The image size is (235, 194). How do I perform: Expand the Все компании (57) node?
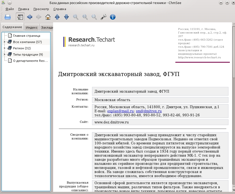(x=4, y=42)
